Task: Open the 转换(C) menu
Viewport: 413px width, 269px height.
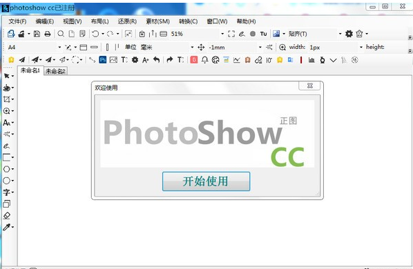Action: 189,21
